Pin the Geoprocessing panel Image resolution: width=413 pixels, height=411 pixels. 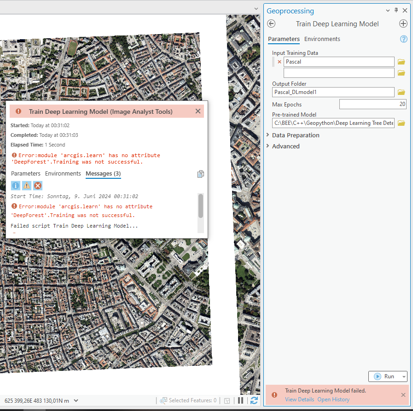[x=396, y=10]
